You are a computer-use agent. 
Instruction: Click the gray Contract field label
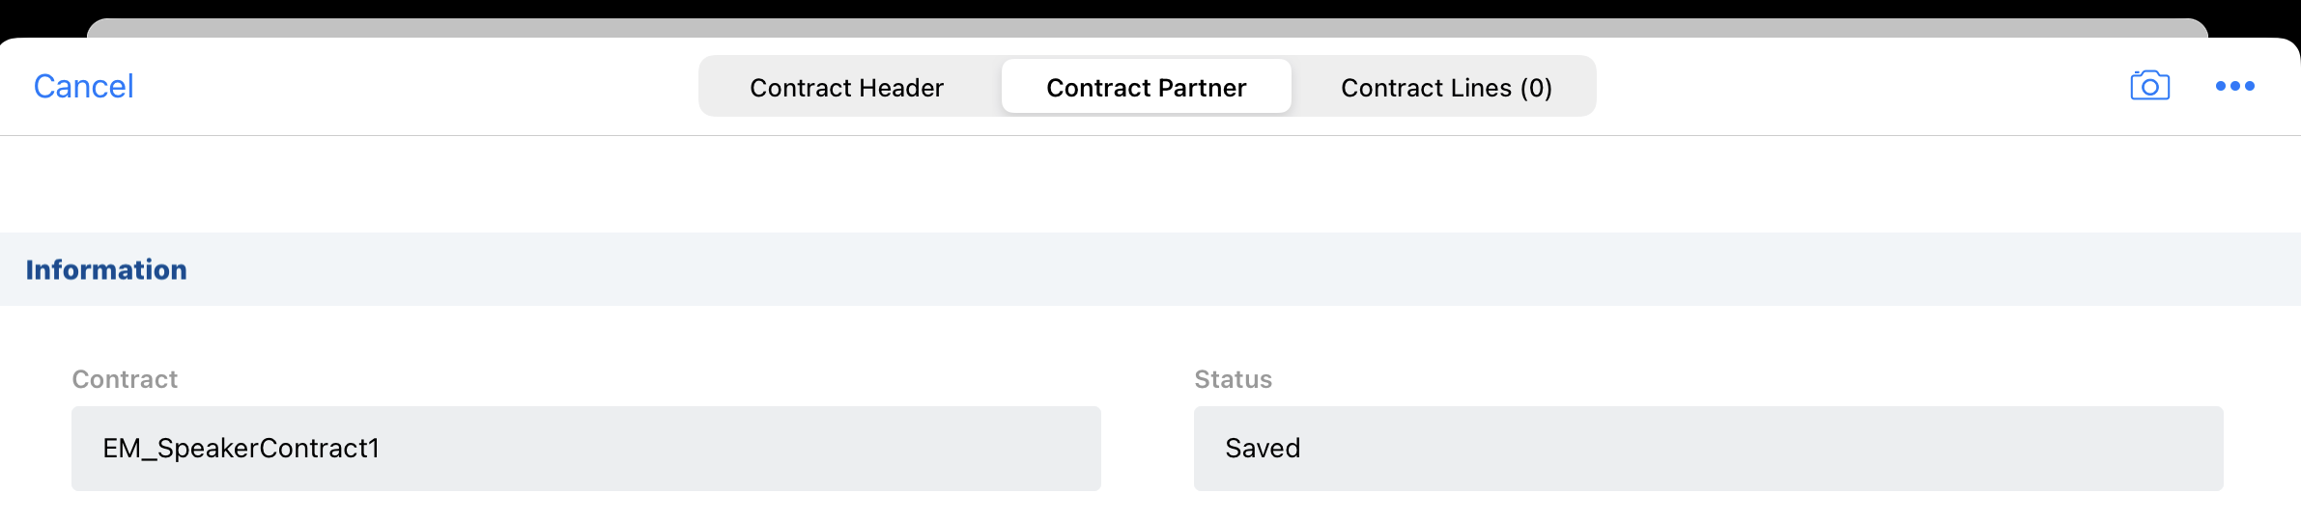tap(125, 379)
